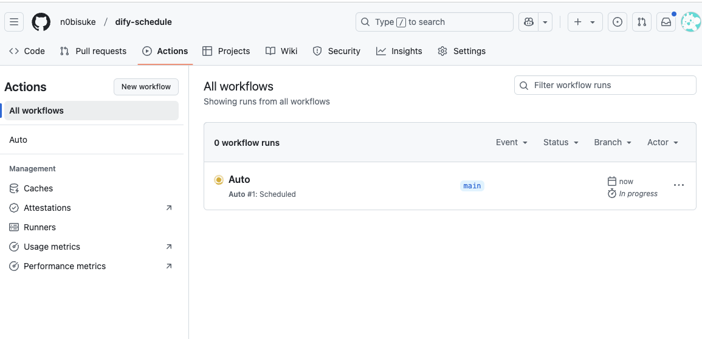The height and width of the screenshot is (339, 702).
Task: Open Copilot chat icon
Action: point(529,22)
